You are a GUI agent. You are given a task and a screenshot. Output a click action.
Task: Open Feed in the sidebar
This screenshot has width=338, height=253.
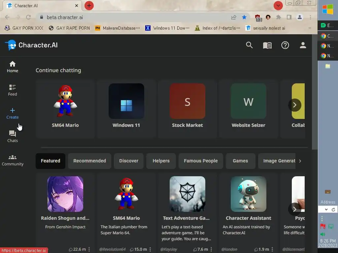[x=13, y=90]
